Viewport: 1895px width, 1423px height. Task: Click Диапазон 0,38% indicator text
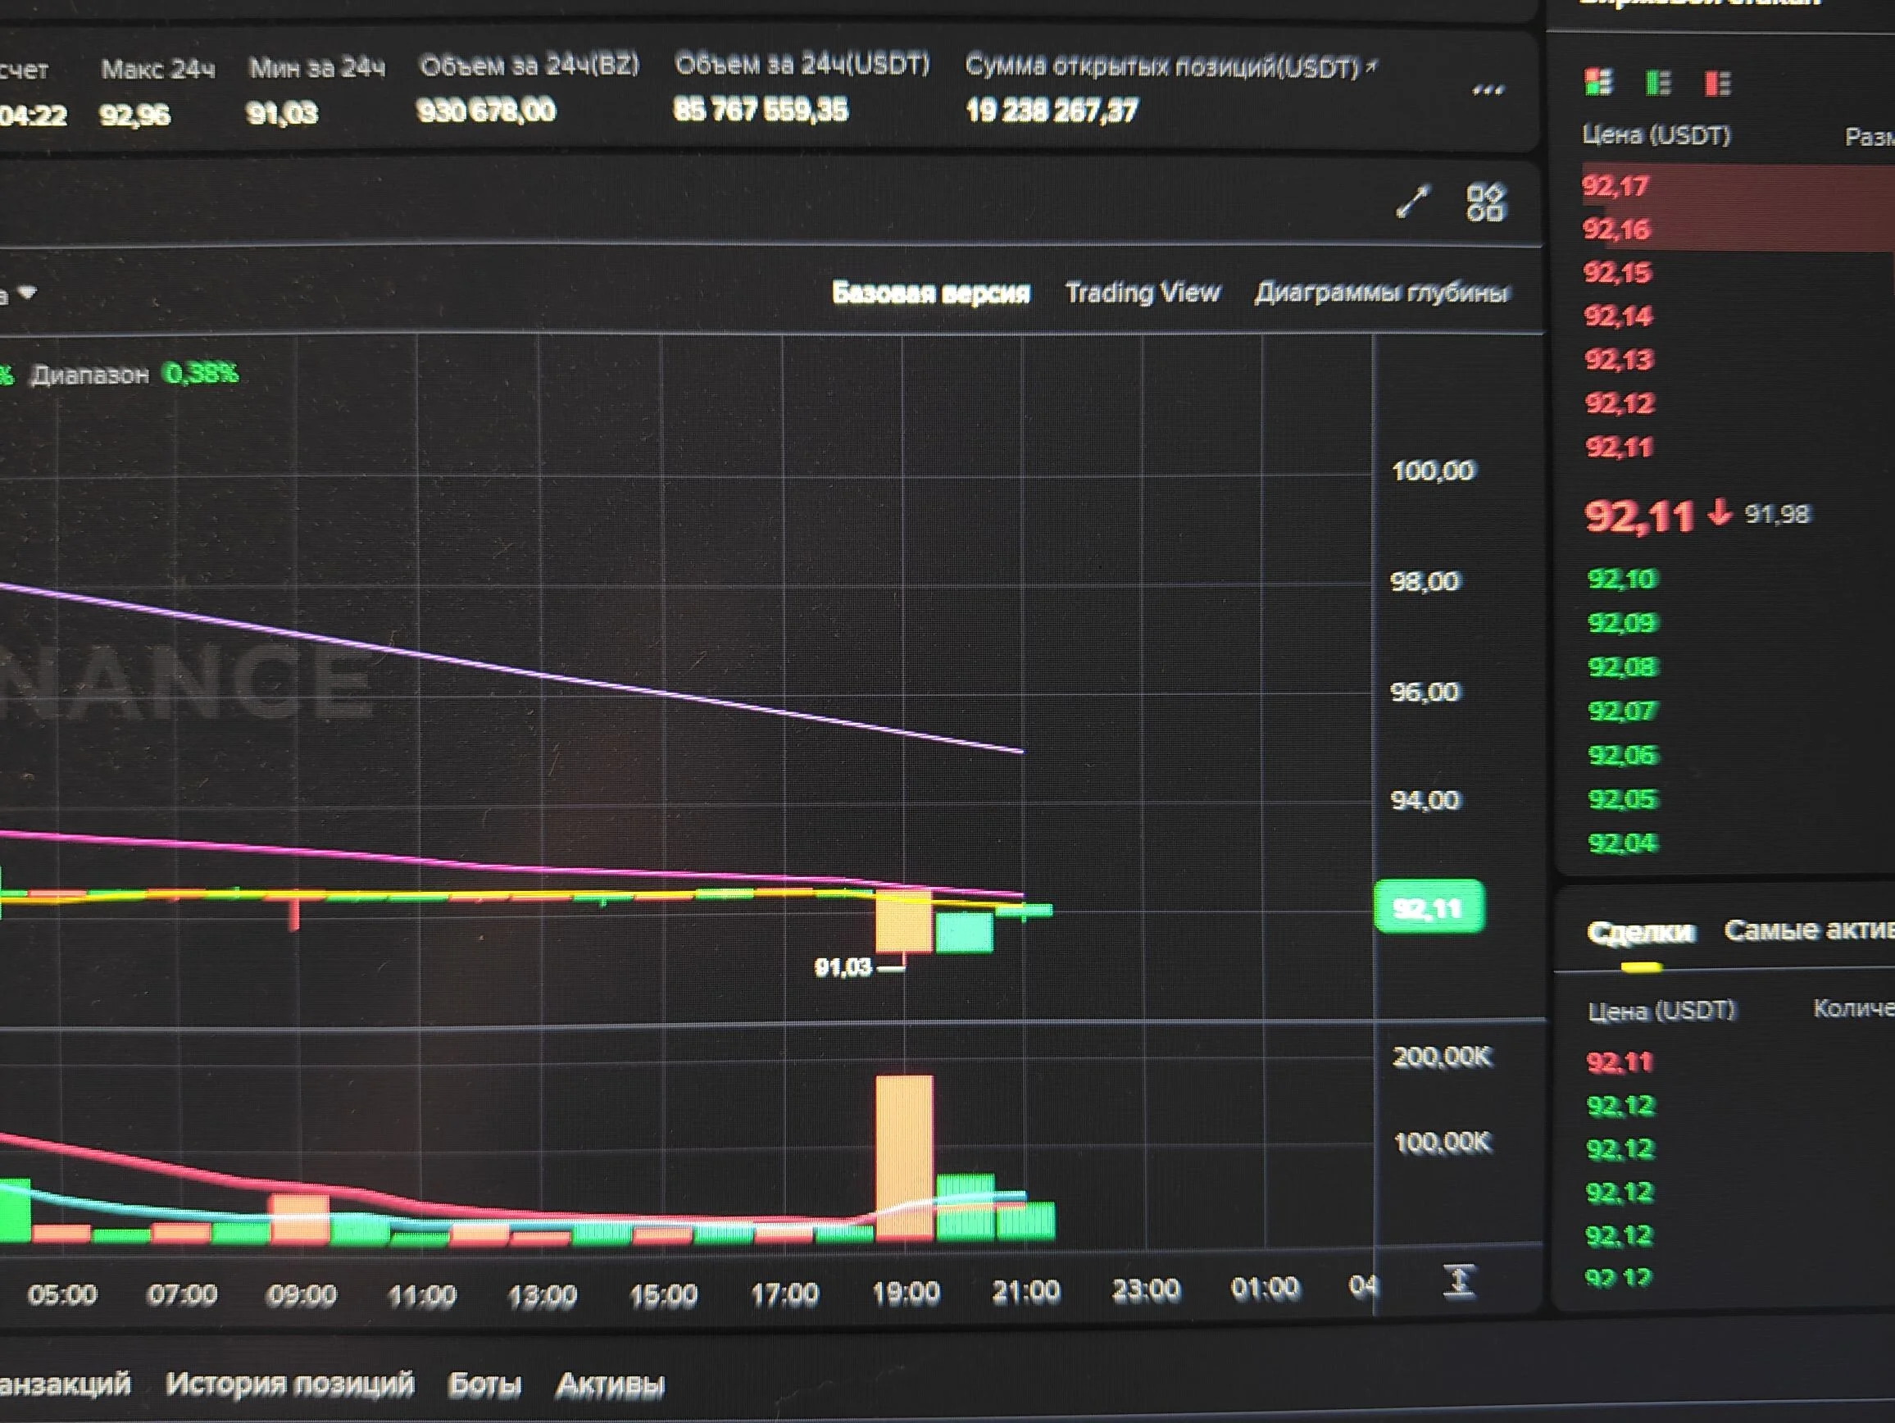click(x=134, y=375)
